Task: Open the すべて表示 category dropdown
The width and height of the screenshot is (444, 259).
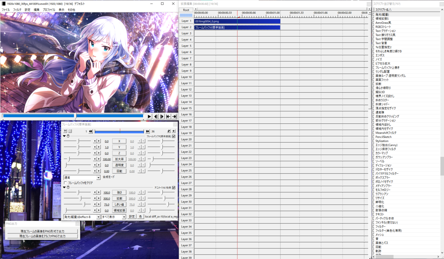Action: click(114, 217)
